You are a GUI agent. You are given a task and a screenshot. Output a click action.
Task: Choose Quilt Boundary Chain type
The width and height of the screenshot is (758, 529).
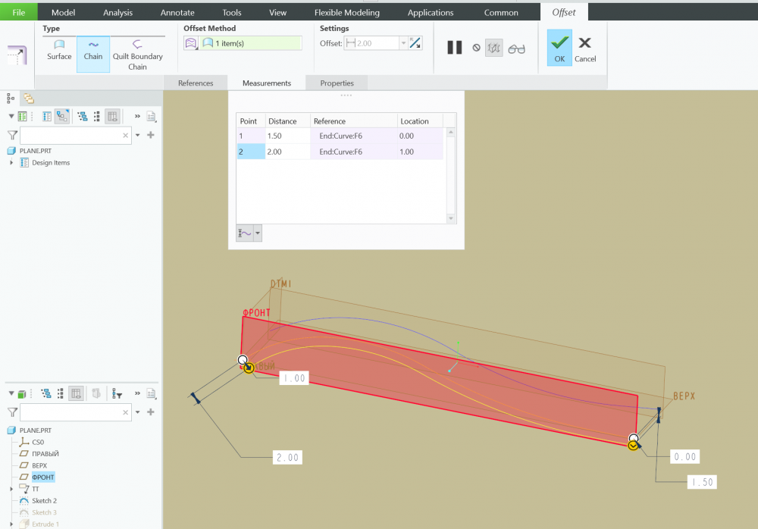137,55
